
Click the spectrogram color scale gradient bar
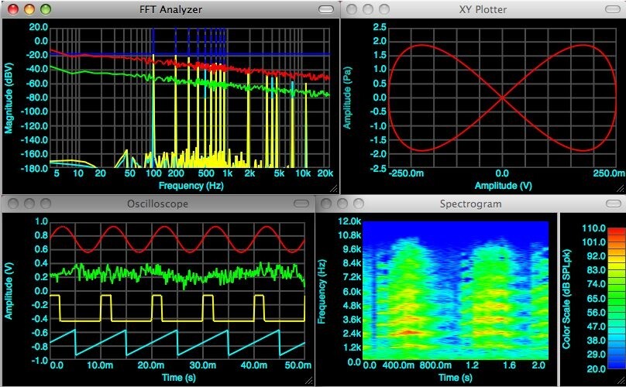coord(616,299)
